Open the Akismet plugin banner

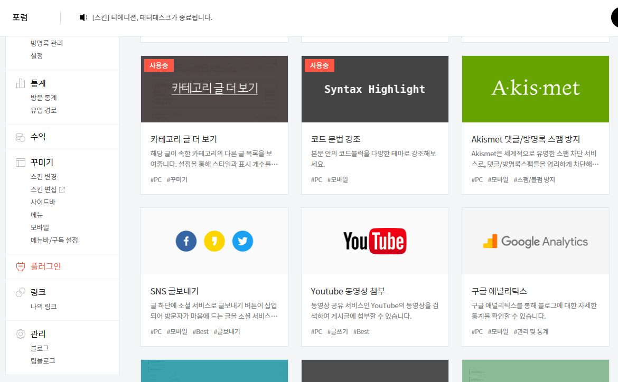point(536,89)
